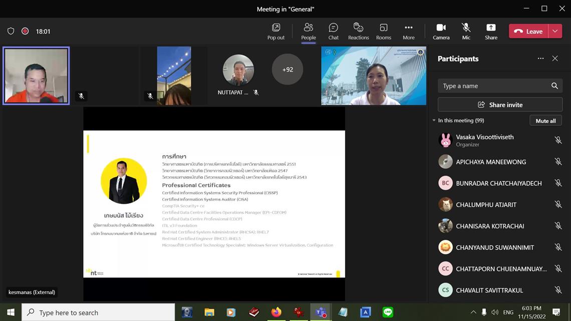The width and height of the screenshot is (571, 321).
Task: Open the LINE app in the taskbar
Action: pyautogui.click(x=388, y=312)
